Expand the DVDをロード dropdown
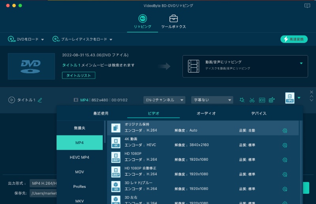 43,39
